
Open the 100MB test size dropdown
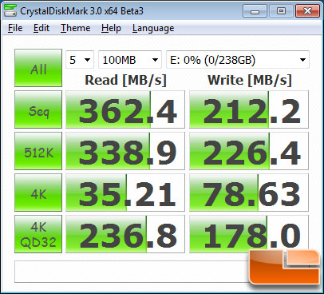tap(130, 60)
